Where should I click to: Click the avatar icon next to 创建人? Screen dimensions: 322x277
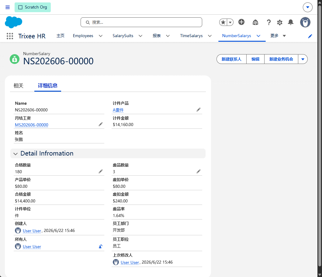click(18, 230)
